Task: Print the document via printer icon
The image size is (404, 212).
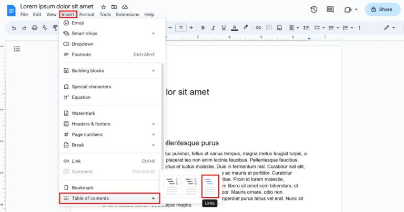Action: [35, 28]
